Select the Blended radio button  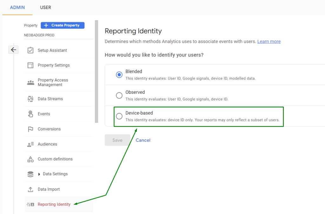pyautogui.click(x=119, y=75)
